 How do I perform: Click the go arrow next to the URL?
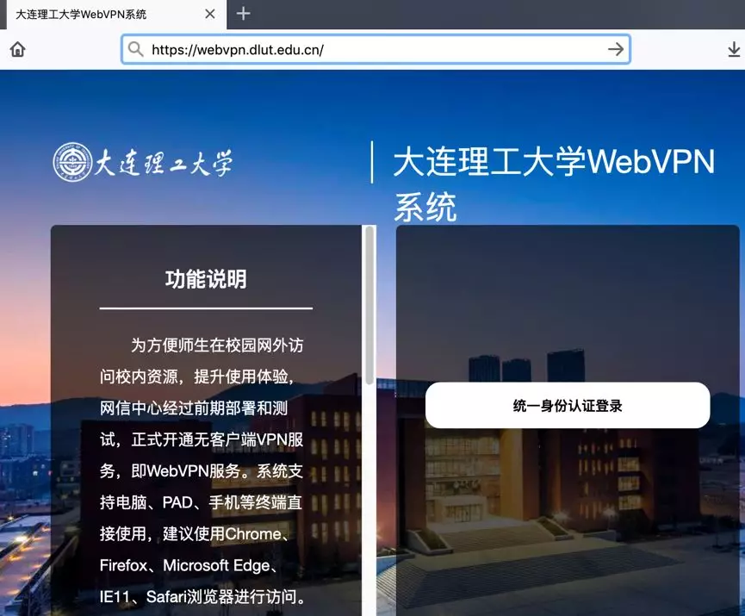click(x=617, y=49)
